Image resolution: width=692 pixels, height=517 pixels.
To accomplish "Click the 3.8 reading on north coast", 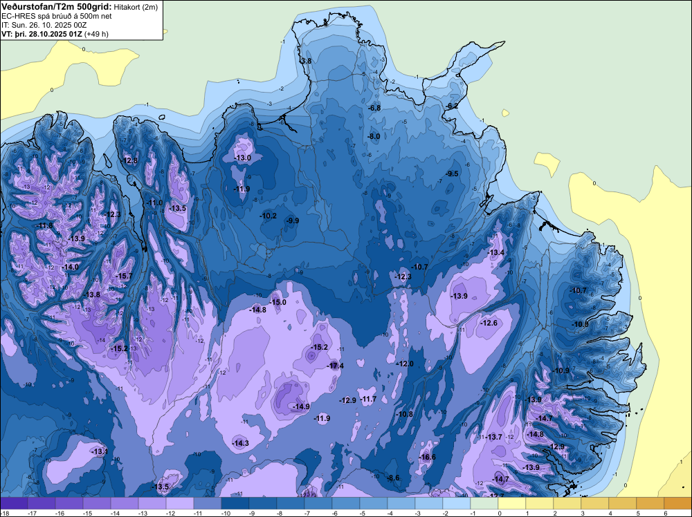I will (307, 61).
